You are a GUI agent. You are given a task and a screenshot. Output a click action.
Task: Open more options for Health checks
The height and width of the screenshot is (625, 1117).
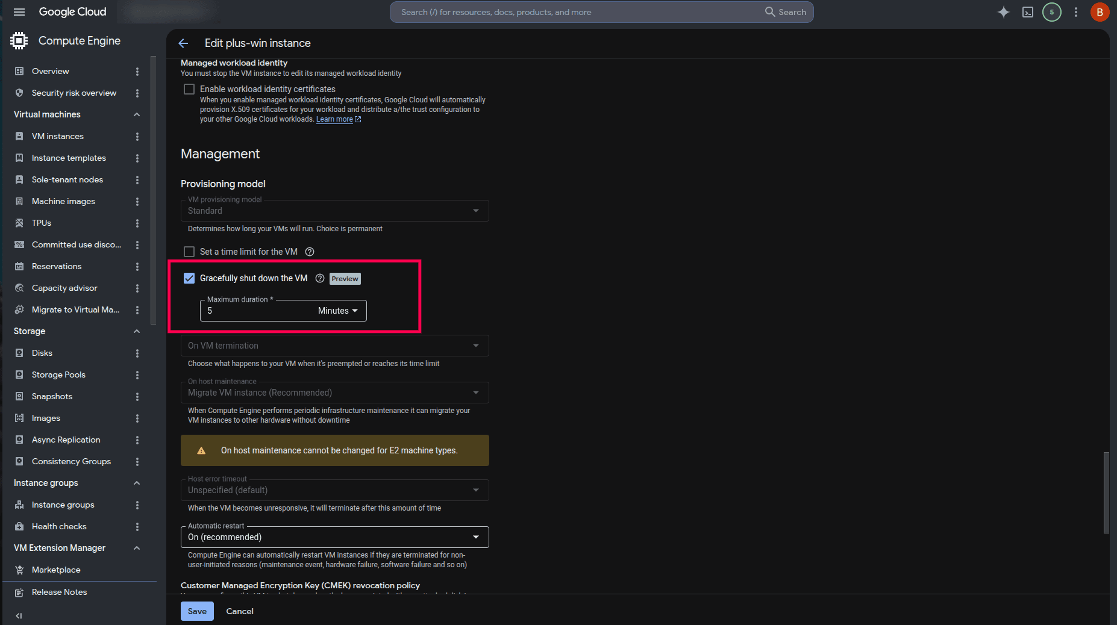pos(137,526)
